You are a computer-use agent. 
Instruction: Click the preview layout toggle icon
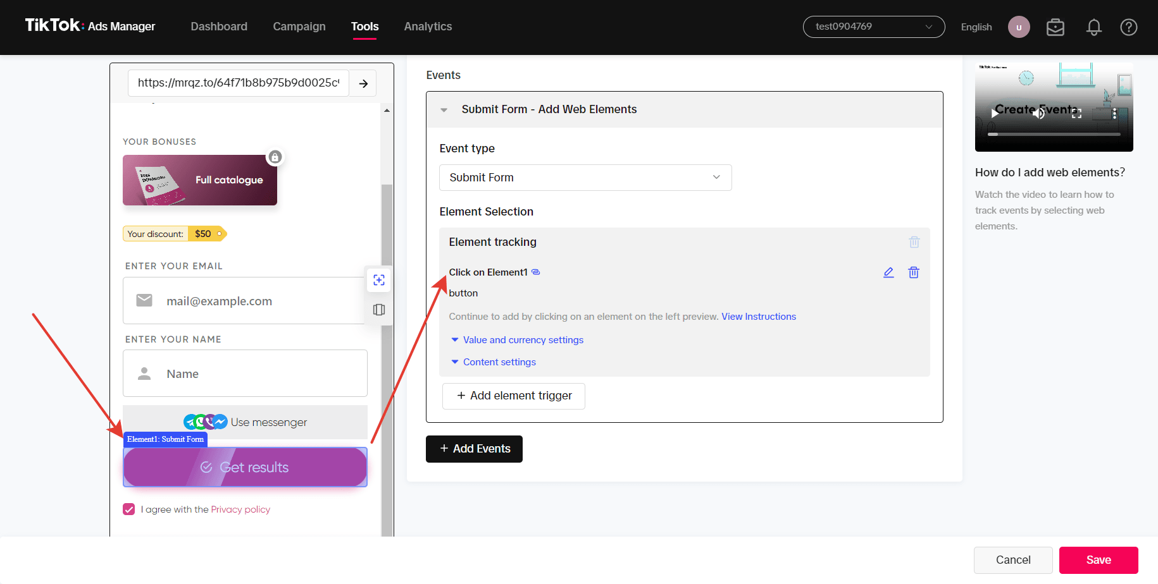[x=379, y=310]
